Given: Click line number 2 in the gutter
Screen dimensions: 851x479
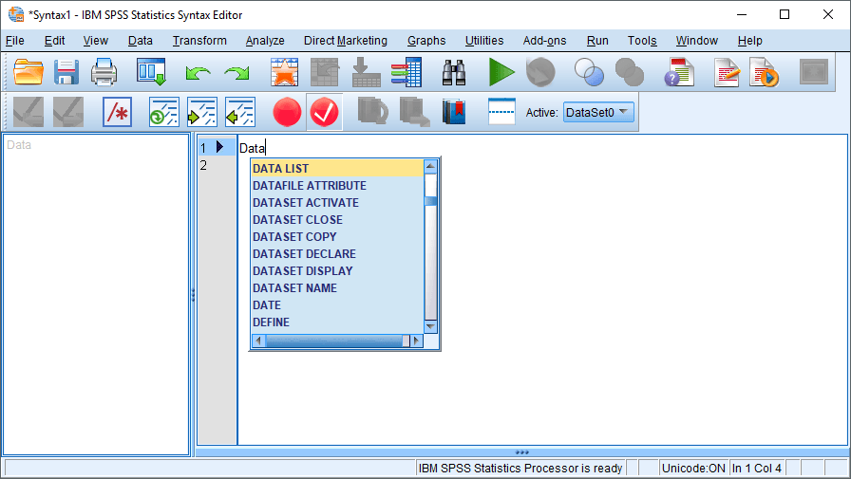Looking at the screenshot, I should coord(203,166).
